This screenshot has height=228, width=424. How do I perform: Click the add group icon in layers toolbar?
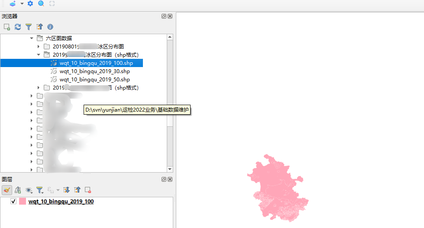pos(18,190)
